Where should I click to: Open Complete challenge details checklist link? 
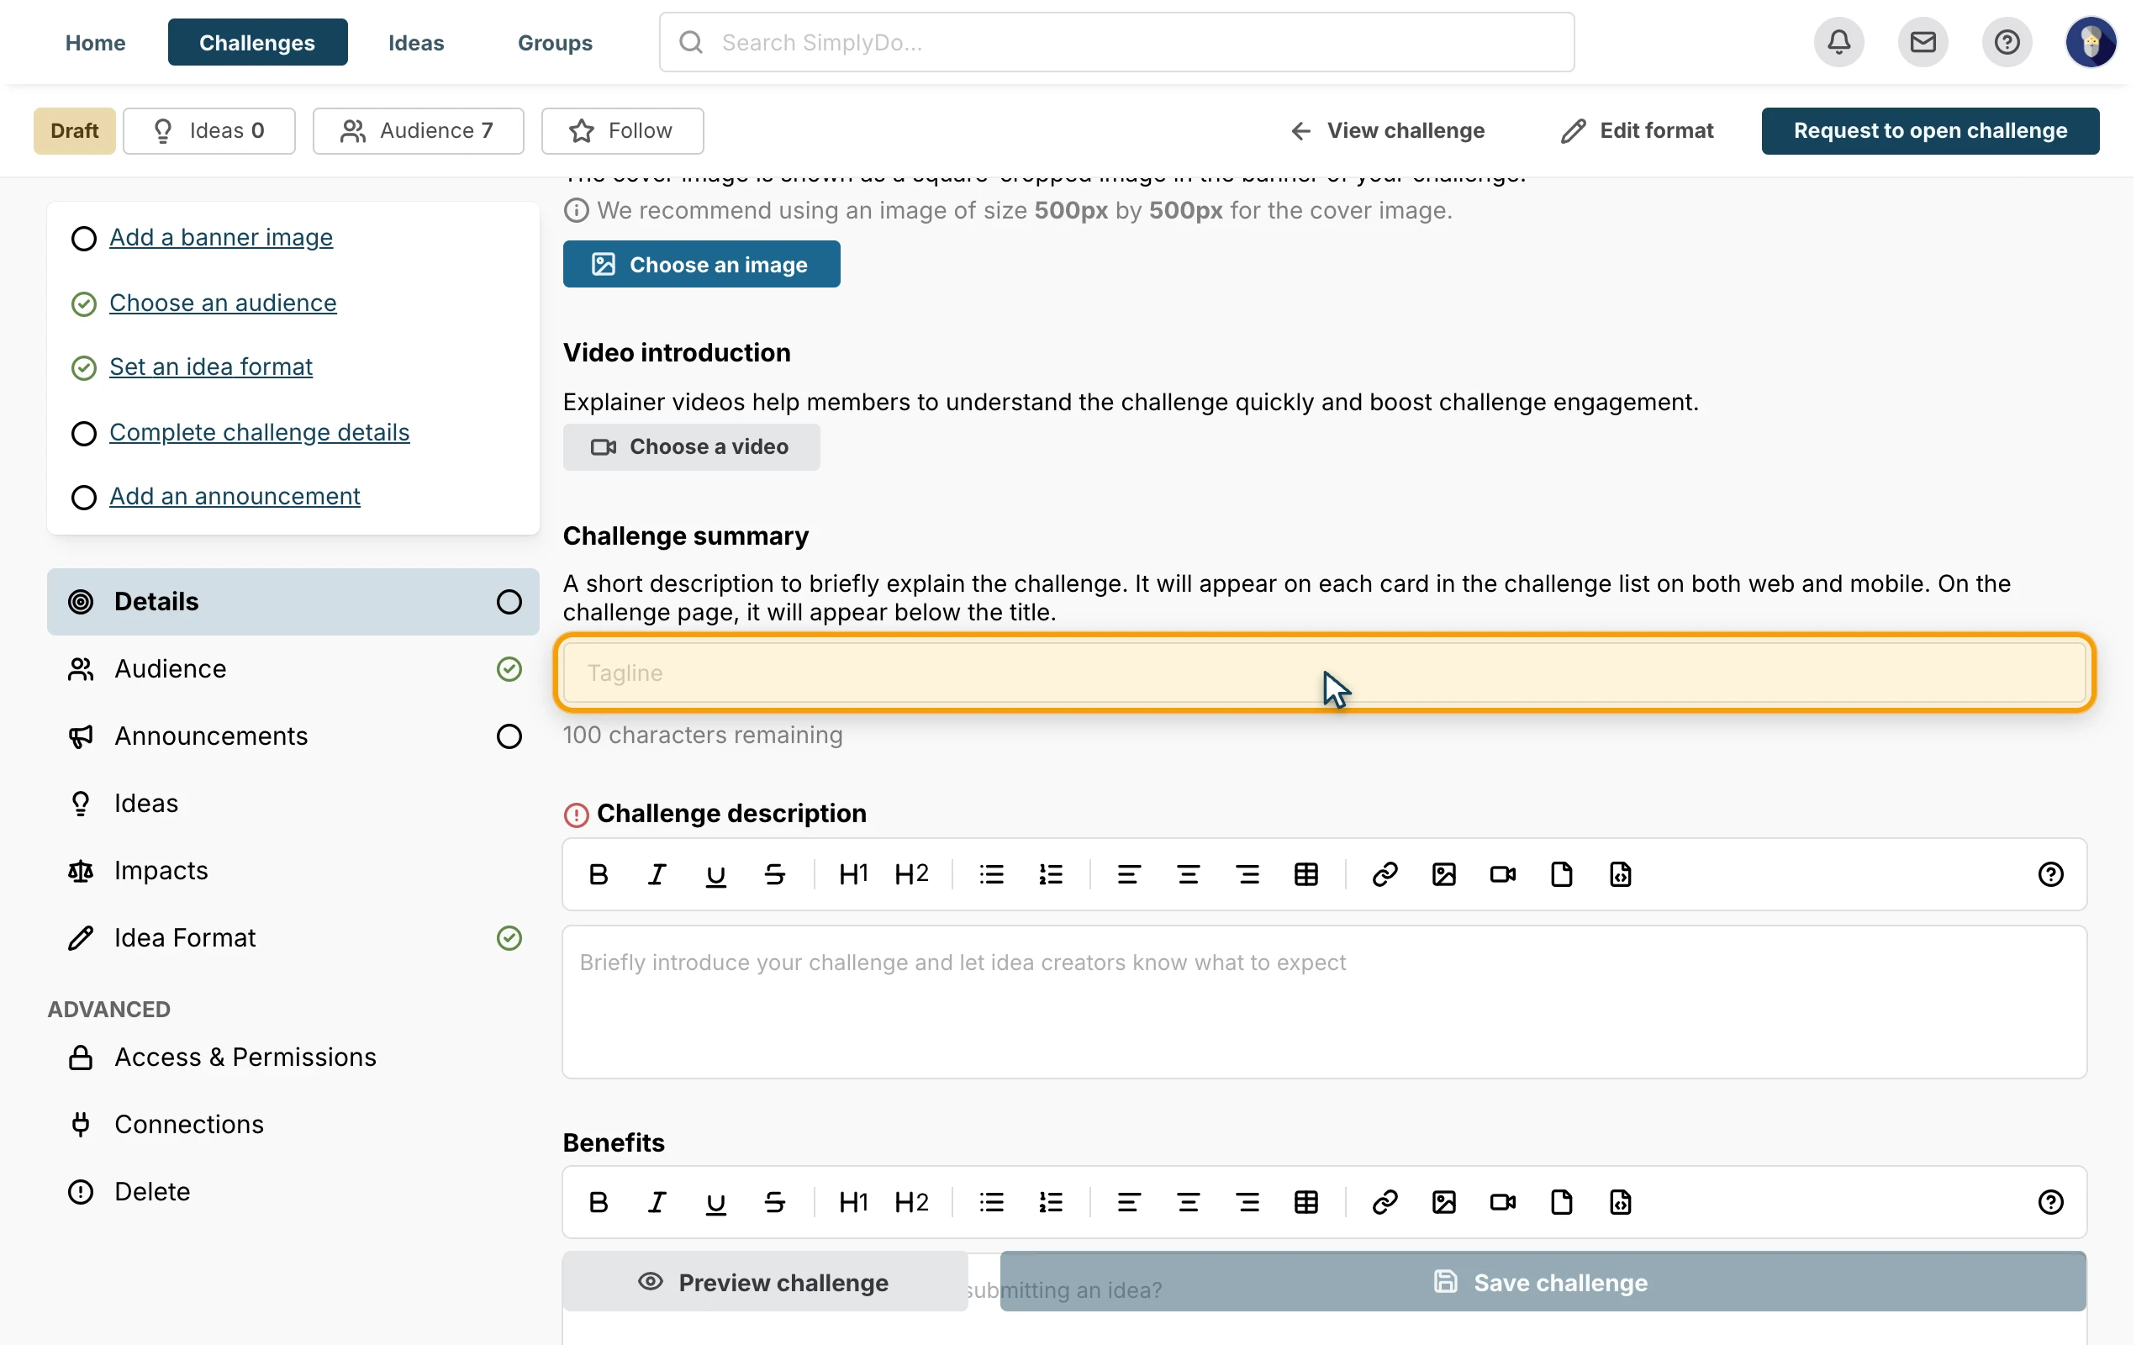pyautogui.click(x=260, y=432)
